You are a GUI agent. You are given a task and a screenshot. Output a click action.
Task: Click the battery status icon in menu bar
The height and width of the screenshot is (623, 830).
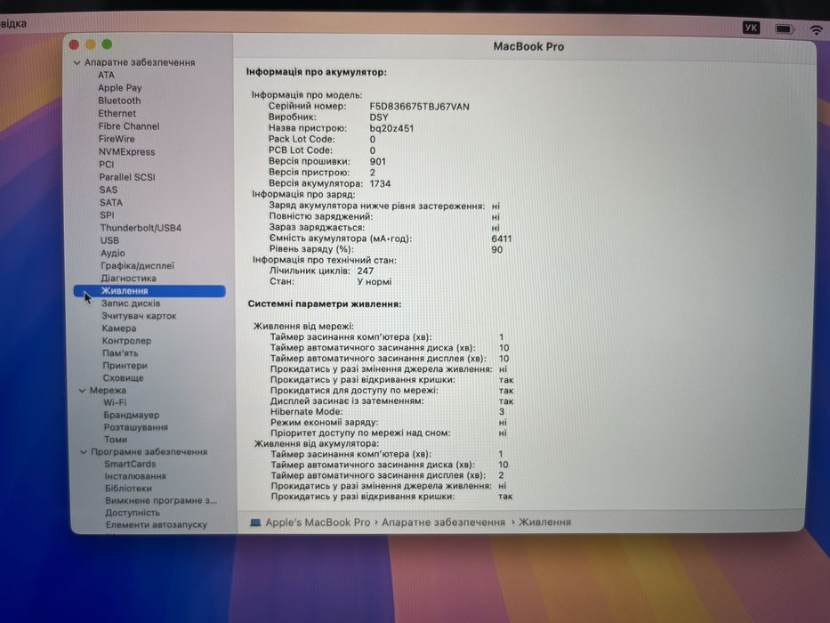(x=784, y=28)
